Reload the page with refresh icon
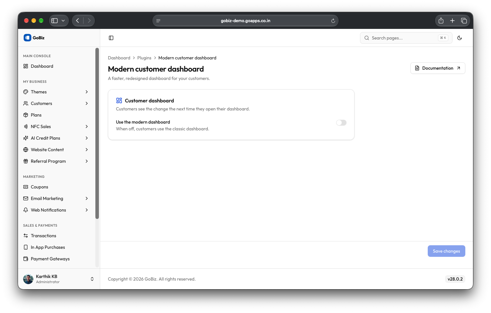491x313 pixels. [x=333, y=21]
